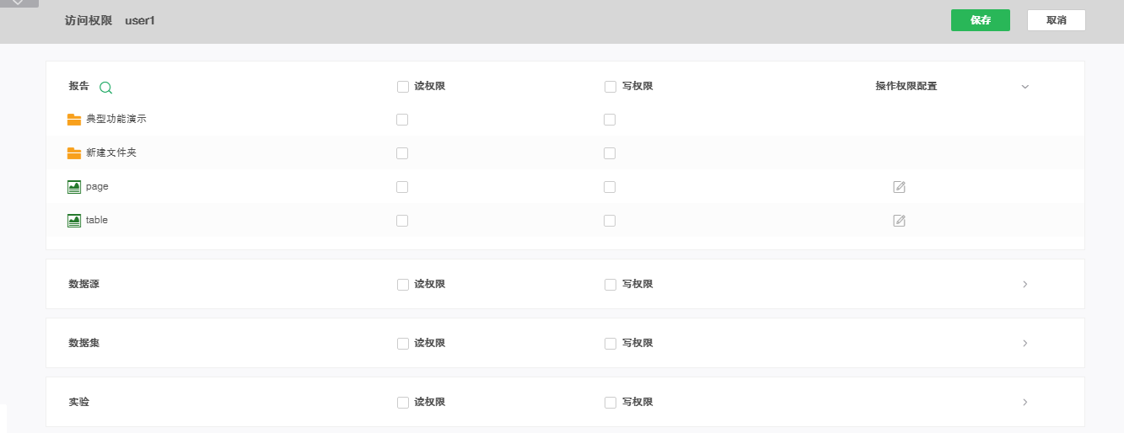1124x433 pixels.
Task: Click the page report icon
Action: pos(74,187)
